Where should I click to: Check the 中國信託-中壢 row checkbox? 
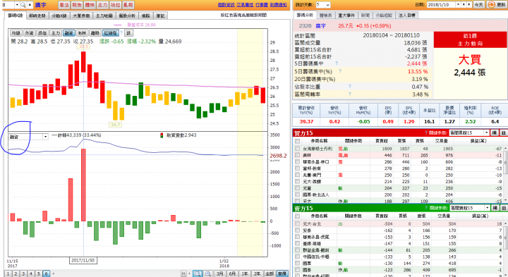pos(298,257)
